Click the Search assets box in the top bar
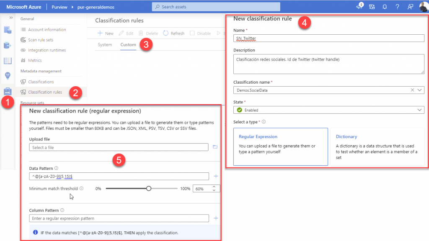429x241 pixels. point(215,6)
